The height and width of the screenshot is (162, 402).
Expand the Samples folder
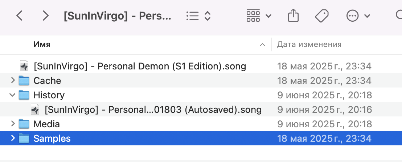coord(13,138)
